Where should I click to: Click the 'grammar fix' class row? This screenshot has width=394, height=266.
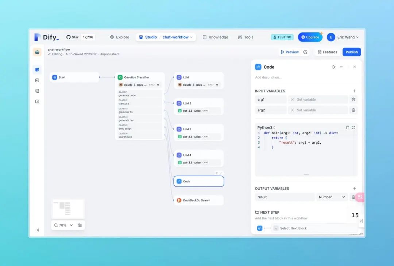tap(139, 110)
